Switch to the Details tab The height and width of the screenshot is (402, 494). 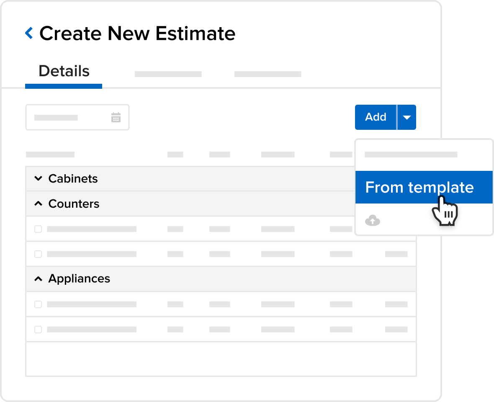pyautogui.click(x=64, y=72)
